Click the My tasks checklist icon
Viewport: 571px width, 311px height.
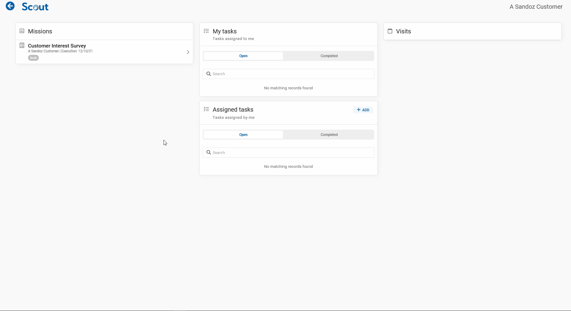(206, 31)
